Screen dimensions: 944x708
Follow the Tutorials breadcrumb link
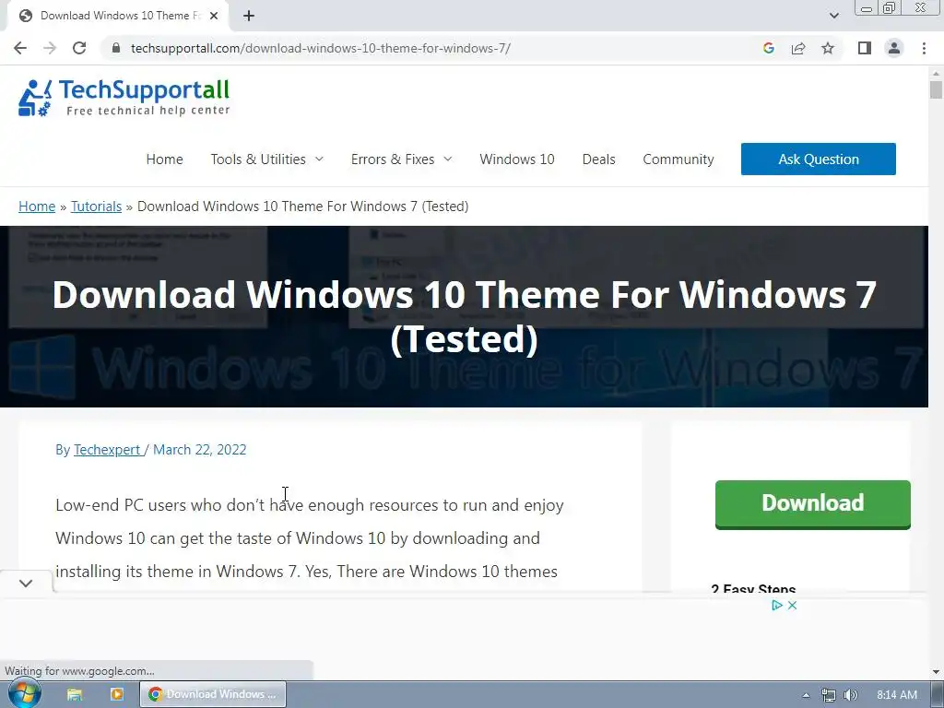click(x=96, y=206)
